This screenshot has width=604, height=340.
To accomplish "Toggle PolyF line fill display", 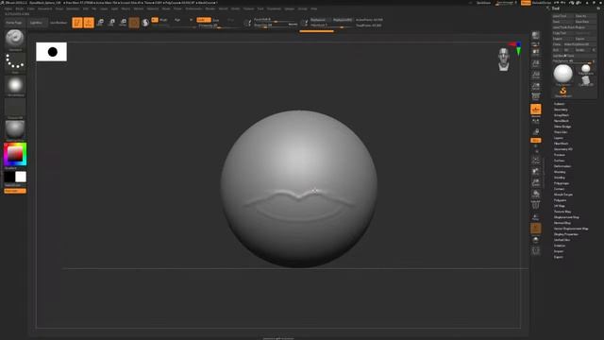I will coord(536,206).
